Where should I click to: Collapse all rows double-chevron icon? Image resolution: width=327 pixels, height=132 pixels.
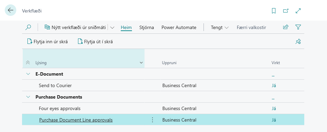(x=28, y=63)
